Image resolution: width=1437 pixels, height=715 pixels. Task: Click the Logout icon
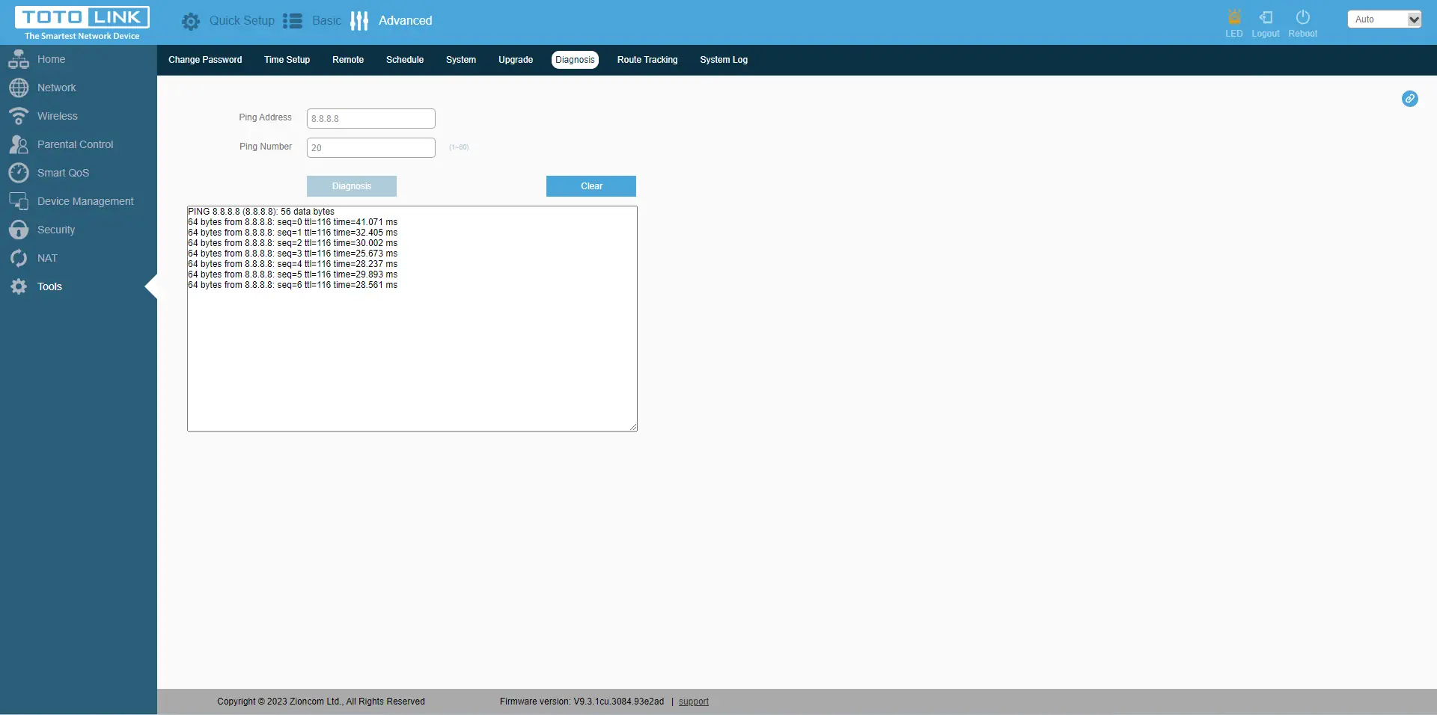click(x=1266, y=17)
